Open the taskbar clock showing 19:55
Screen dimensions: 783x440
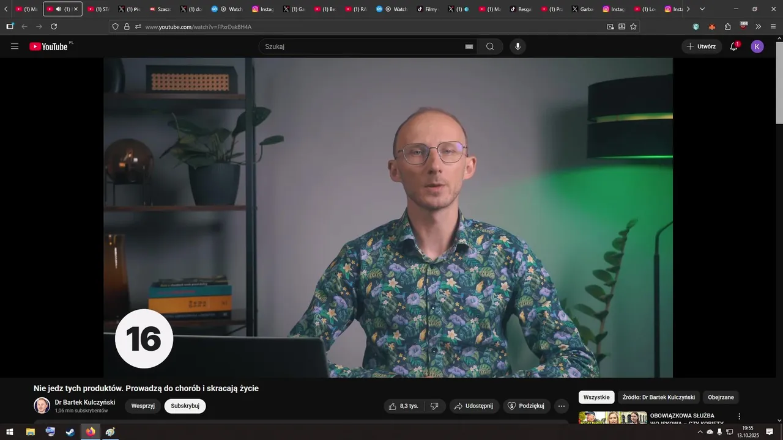click(748, 431)
